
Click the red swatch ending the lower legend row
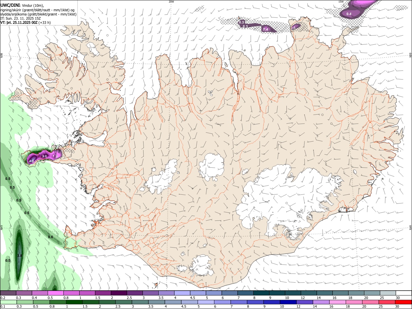click(x=403, y=302)
